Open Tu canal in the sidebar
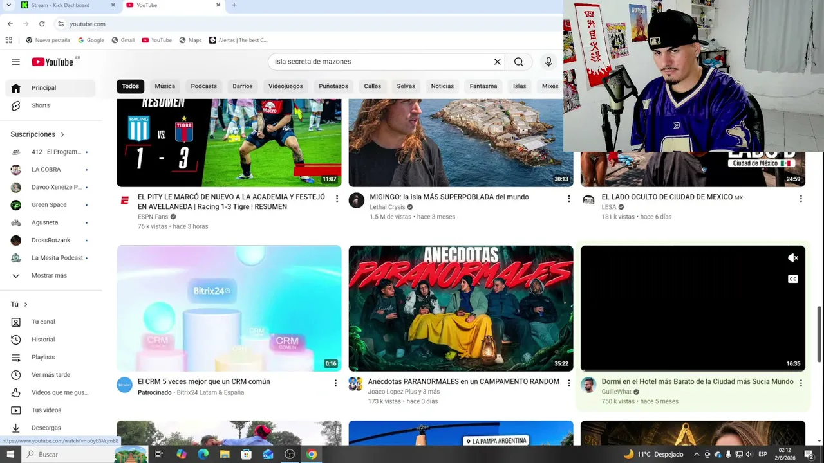This screenshot has width=824, height=463. (x=51, y=322)
